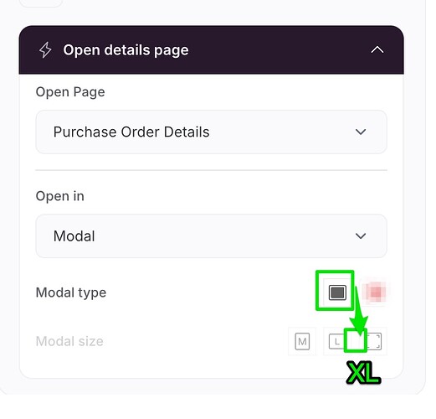Select the fullscreen modal size icon
Image resolution: width=436 pixels, height=419 pixels.
[374, 341]
